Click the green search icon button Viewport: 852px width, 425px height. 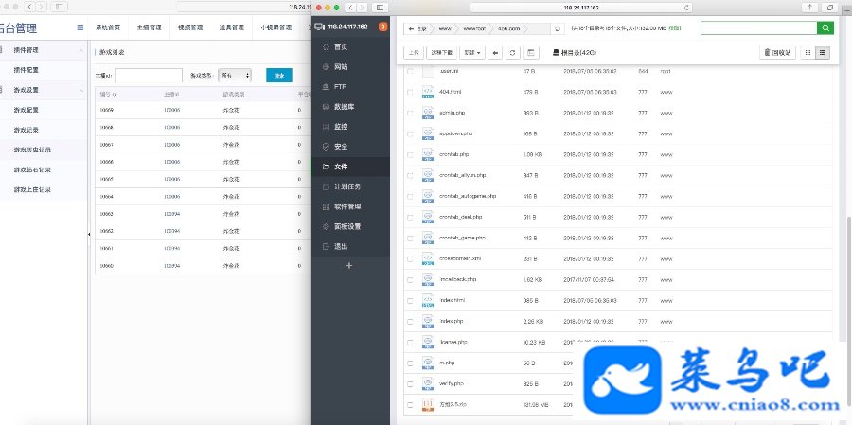click(825, 28)
